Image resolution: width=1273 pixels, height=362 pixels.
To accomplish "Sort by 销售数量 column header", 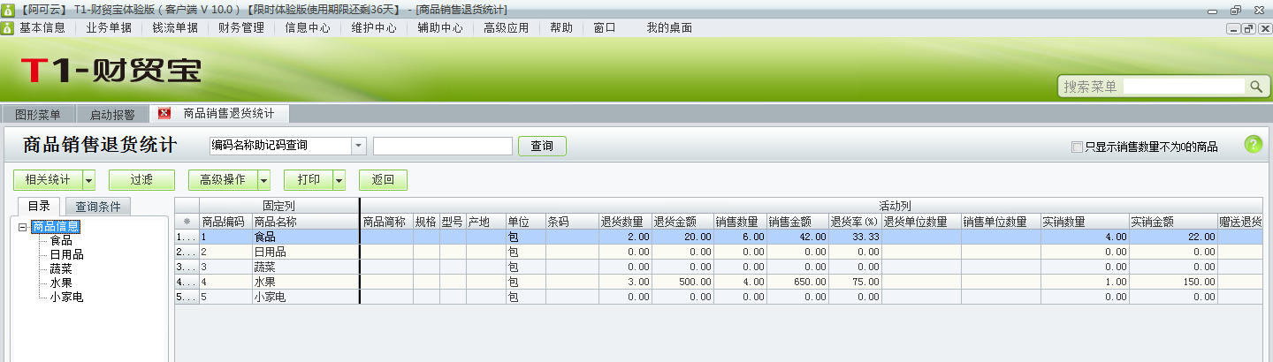I will [x=740, y=222].
